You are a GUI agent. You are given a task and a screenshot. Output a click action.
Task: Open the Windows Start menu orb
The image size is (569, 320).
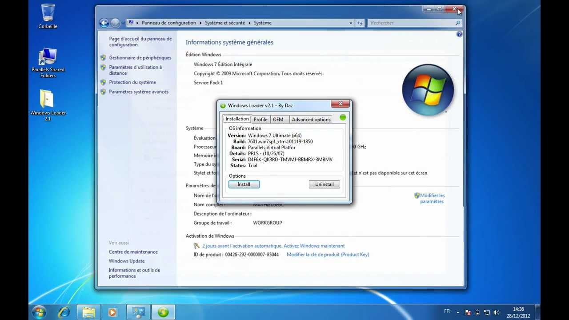(x=39, y=312)
